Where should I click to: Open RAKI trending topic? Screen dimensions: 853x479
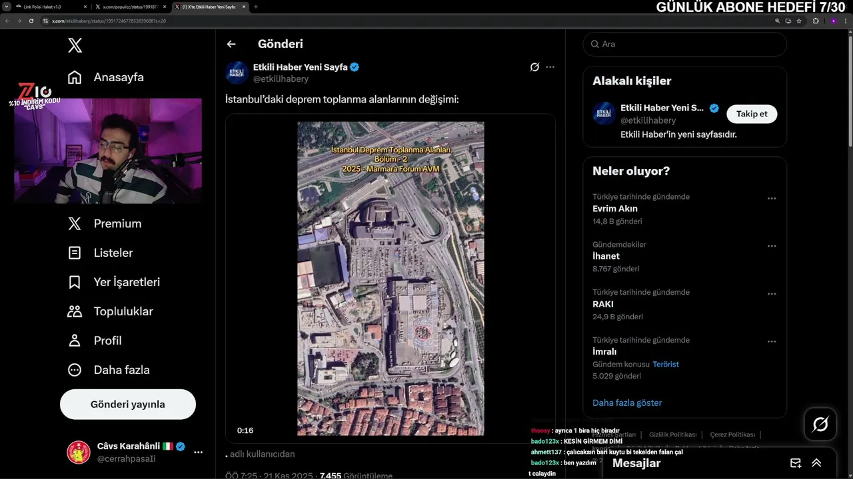(603, 304)
